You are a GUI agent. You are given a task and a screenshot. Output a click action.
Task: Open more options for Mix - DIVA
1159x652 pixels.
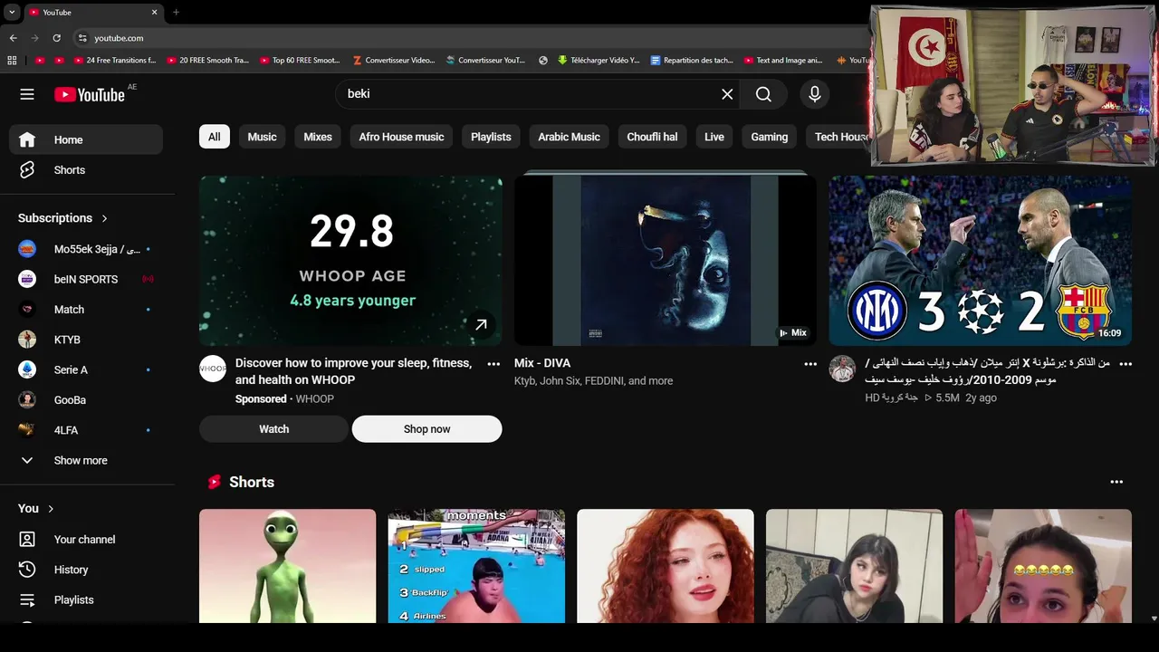(810, 364)
